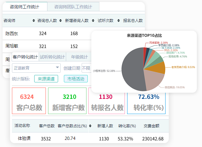Image resolution: width=202 pixels, height=147 pixels.
Task: Click the 学员转介绍: 2.38% chart label
Action: click(169, 45)
